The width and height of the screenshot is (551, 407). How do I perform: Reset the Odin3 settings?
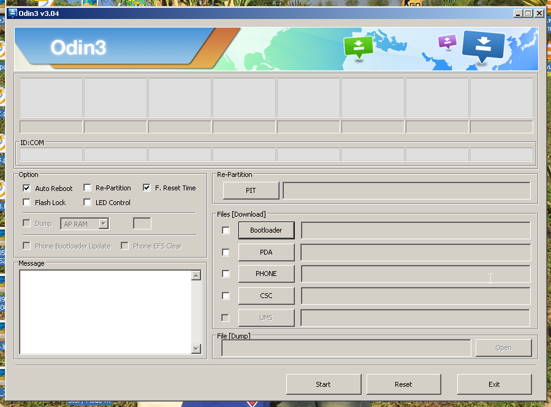click(403, 384)
